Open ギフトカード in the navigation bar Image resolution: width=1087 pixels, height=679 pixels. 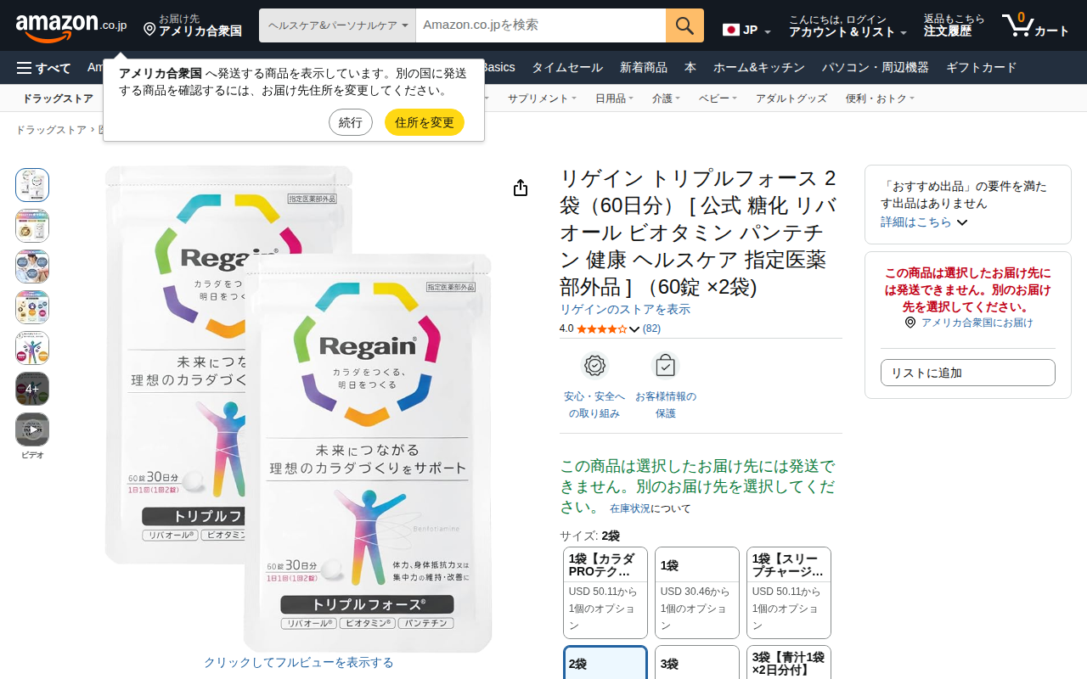pos(982,68)
